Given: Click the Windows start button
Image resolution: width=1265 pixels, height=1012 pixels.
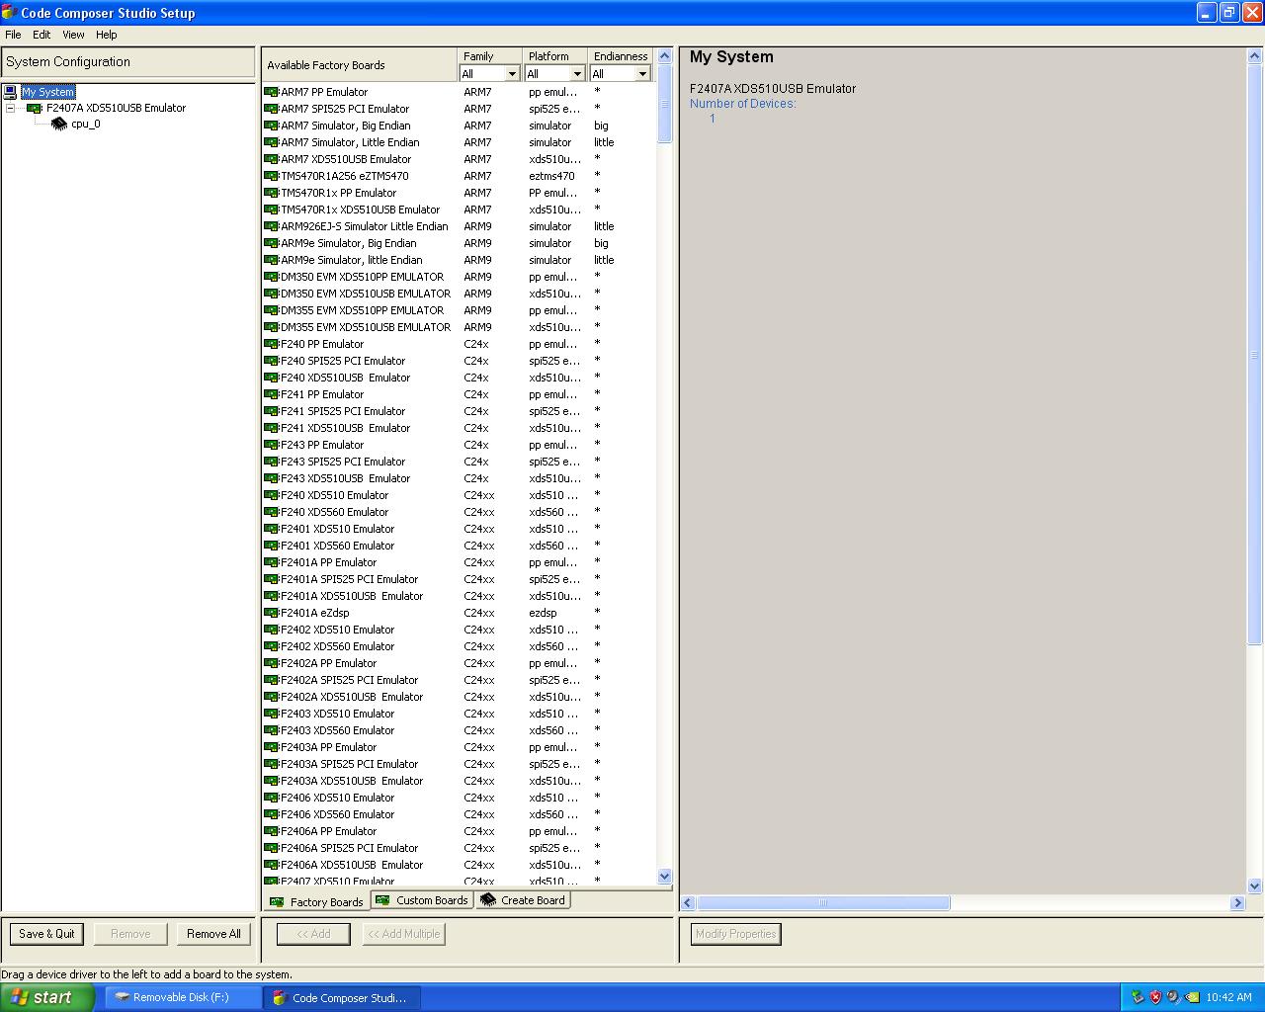Looking at the screenshot, I should pos(46,997).
